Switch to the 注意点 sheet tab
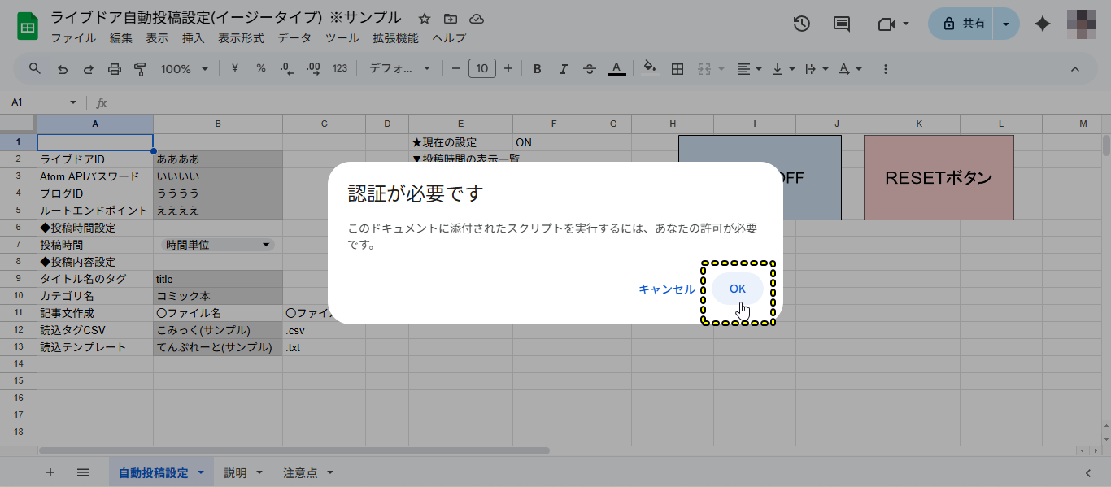The image size is (1111, 487). [300, 473]
